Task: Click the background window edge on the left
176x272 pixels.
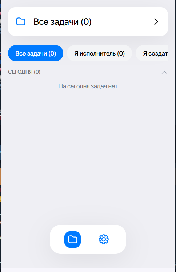Action: [0, 139]
